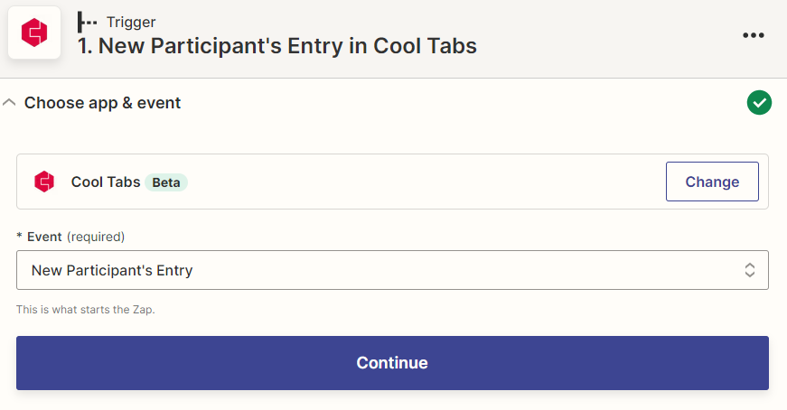Click the Beta badge next to Cool Tabs
The image size is (787, 410).
coord(166,182)
